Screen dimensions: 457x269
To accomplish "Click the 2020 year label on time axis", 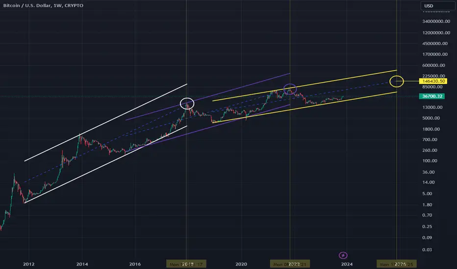I will 241,264.
